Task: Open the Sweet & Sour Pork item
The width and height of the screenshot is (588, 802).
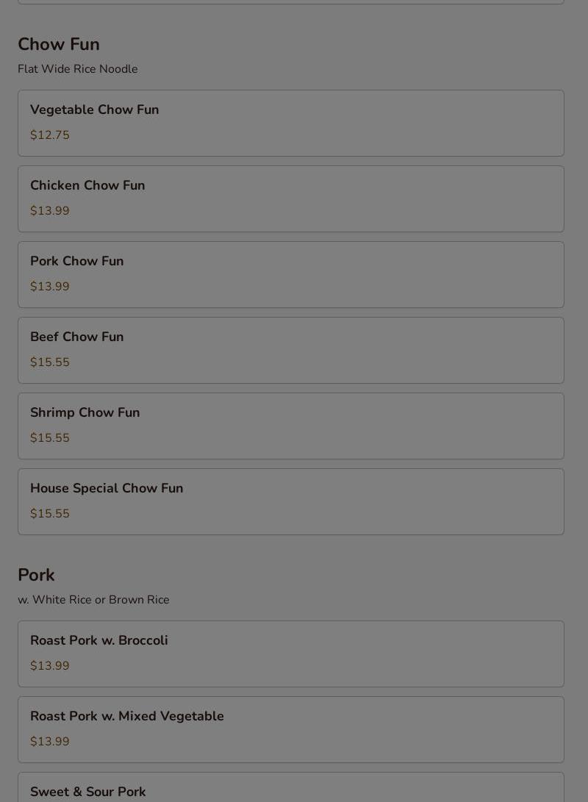Action: click(291, 787)
